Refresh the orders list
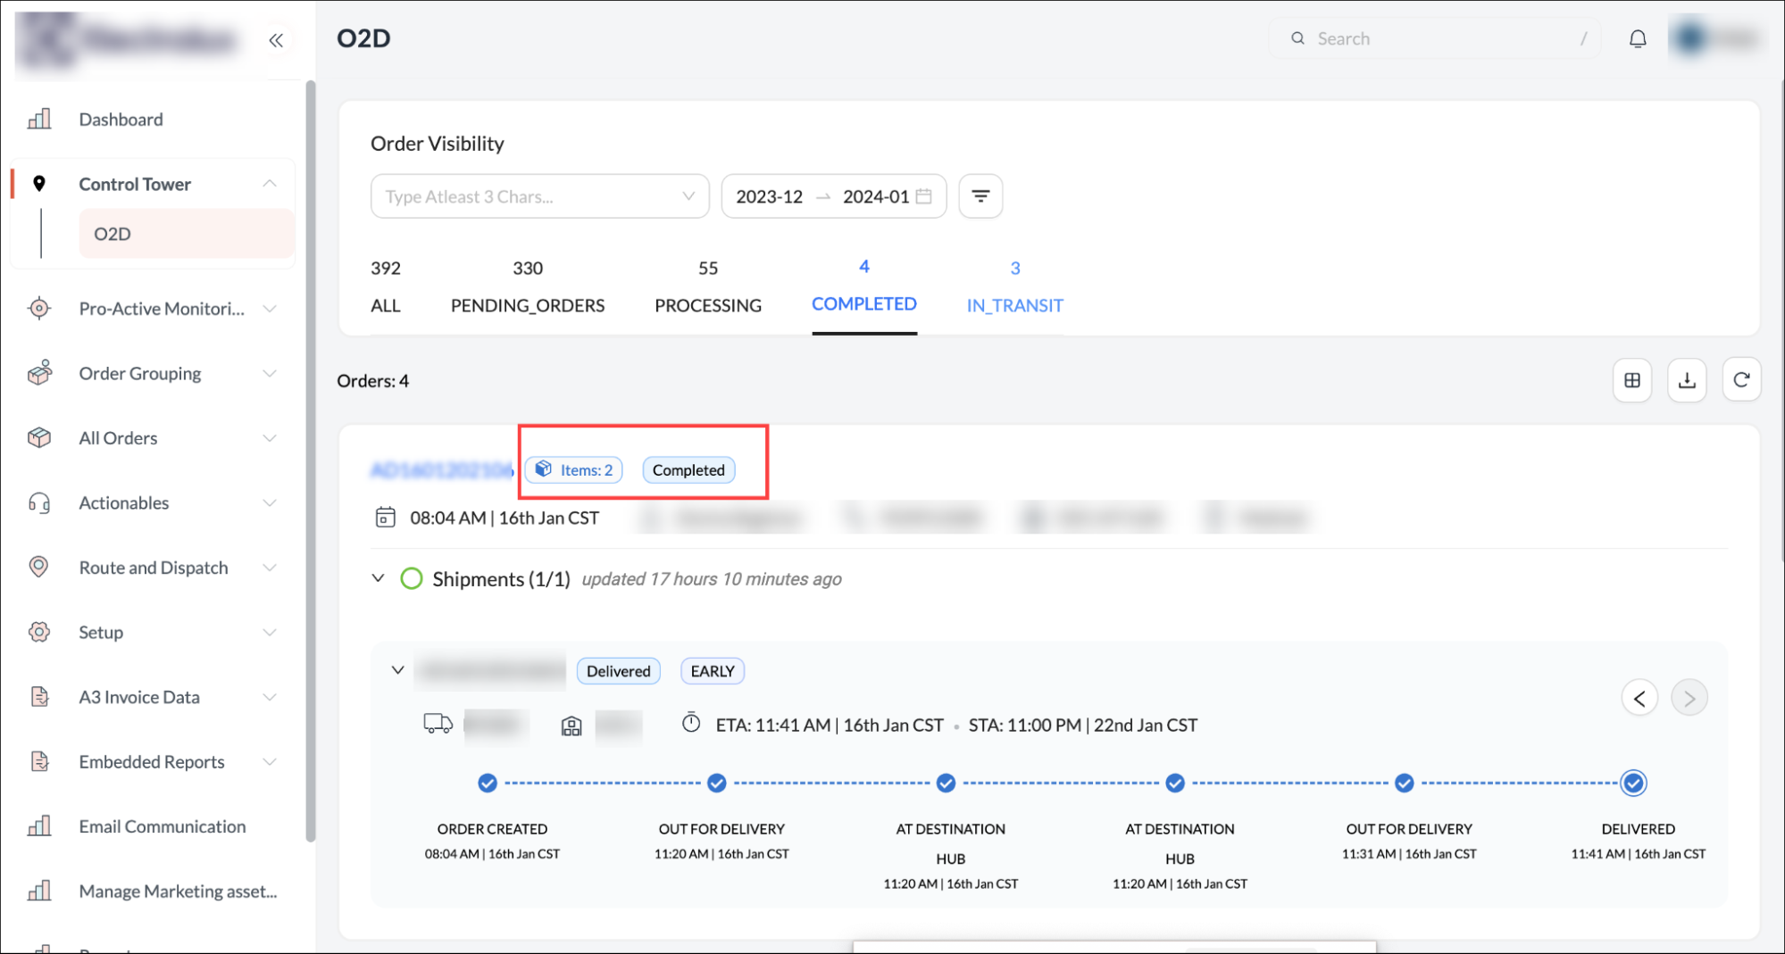1785x954 pixels. click(x=1741, y=380)
